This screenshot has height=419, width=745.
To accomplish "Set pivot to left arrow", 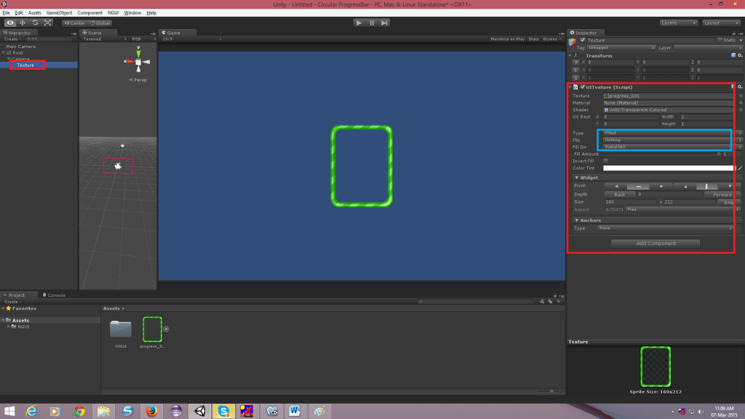I will tap(615, 186).
